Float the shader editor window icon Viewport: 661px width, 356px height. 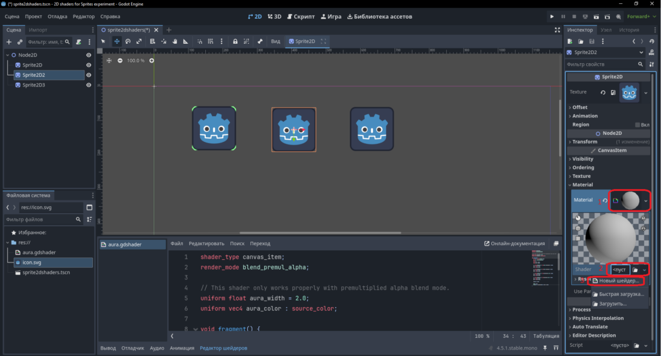click(x=556, y=244)
